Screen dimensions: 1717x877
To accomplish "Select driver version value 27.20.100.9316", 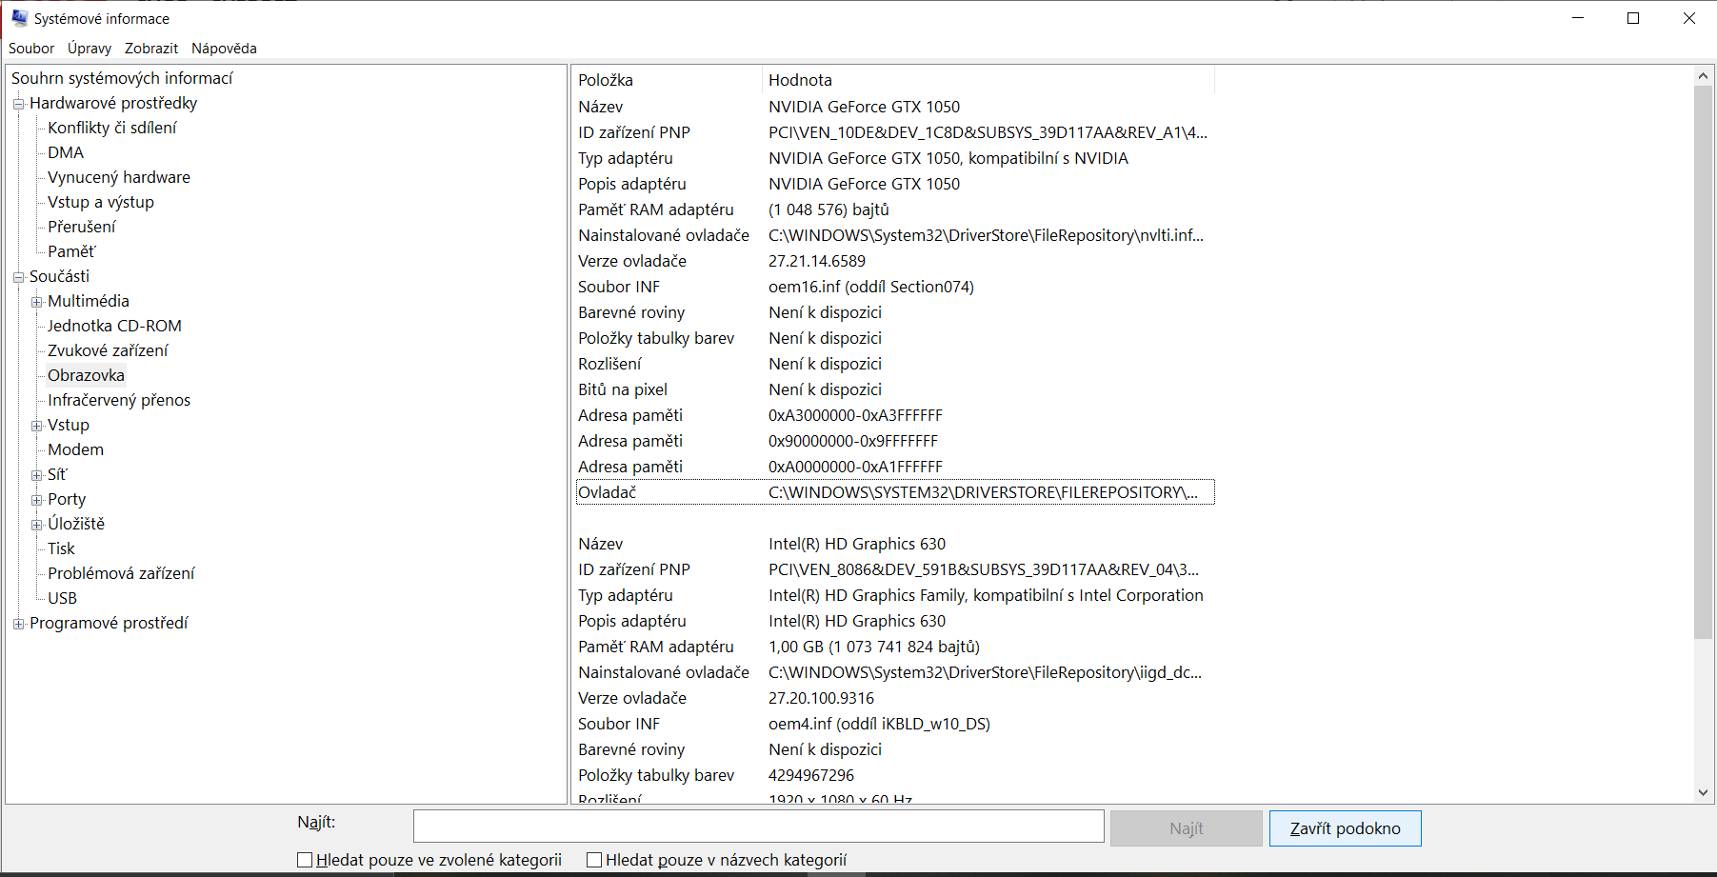I will (821, 698).
